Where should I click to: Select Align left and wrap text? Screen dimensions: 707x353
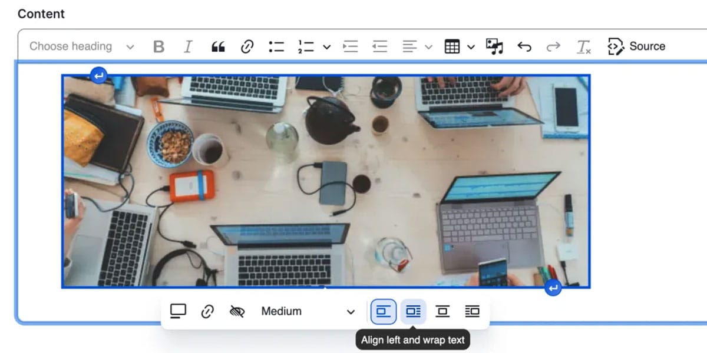(413, 311)
